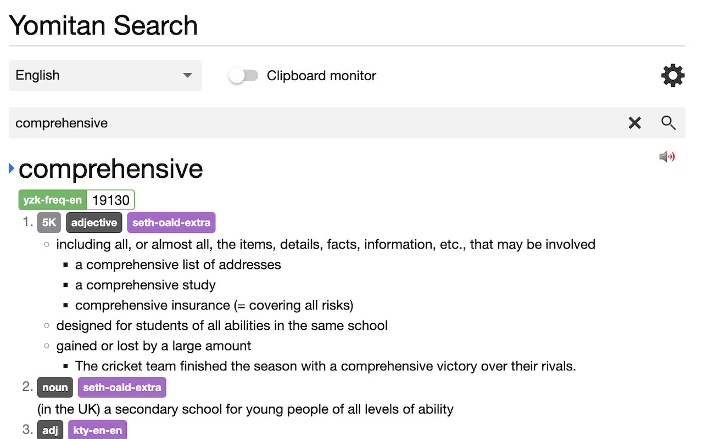Click the Clipboard monitor label
Viewport: 703px width, 439px height.
(321, 76)
